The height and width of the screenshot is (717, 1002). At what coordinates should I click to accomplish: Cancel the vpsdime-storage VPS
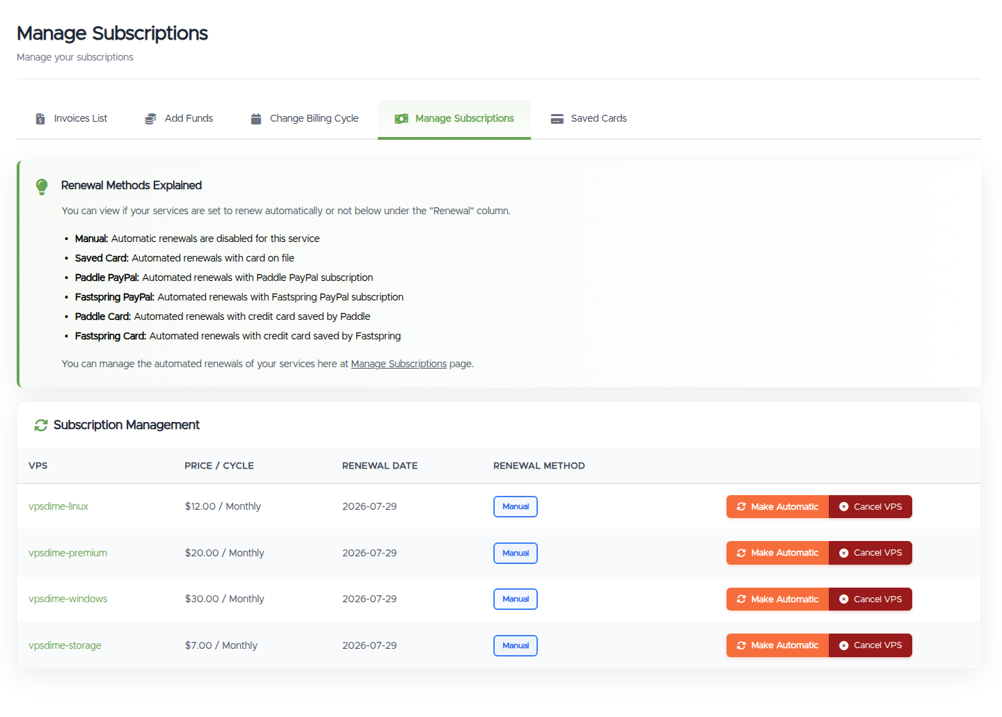tap(870, 645)
